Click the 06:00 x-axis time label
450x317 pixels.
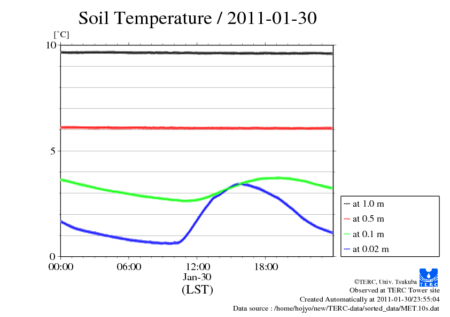[x=129, y=267]
